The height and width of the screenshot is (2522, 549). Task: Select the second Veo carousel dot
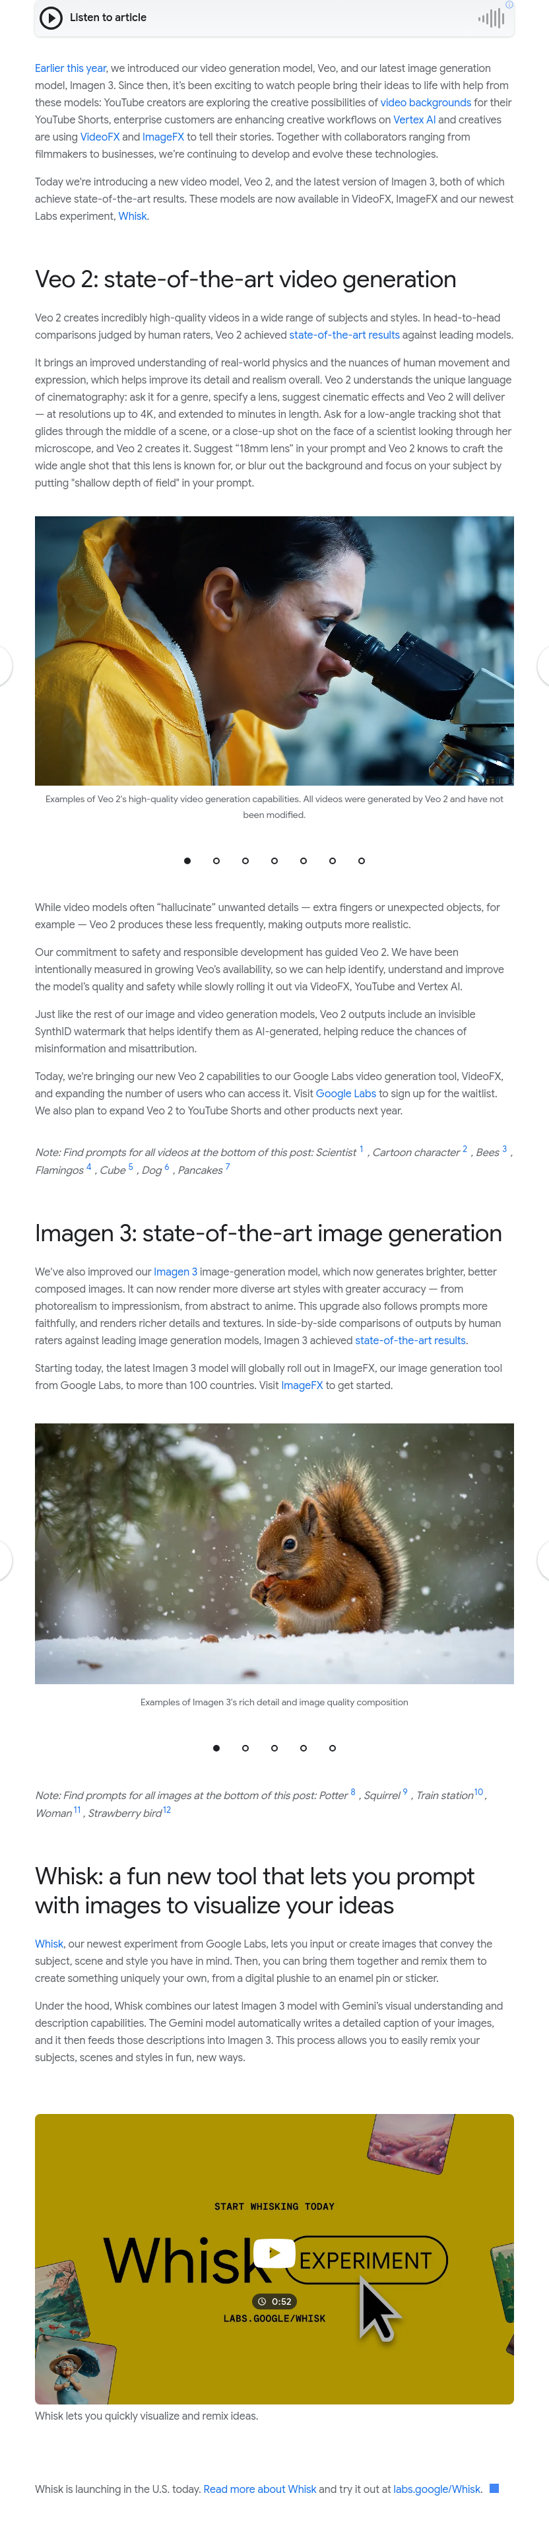coord(216,860)
